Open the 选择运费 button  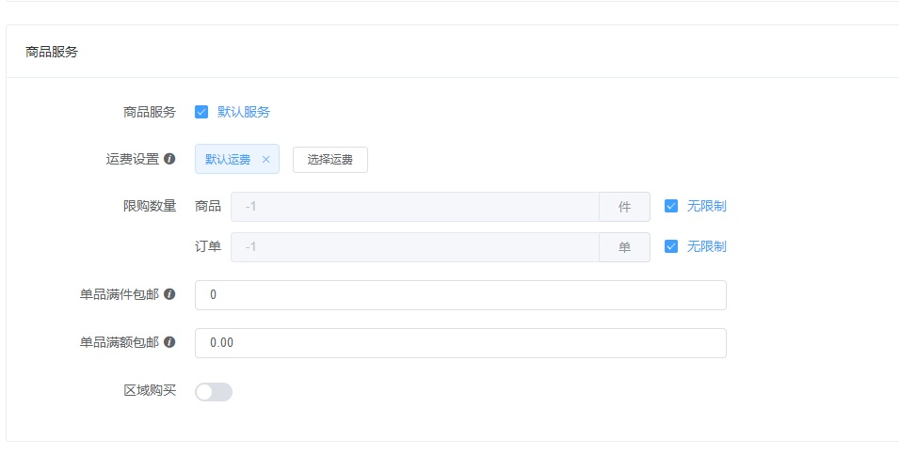click(330, 159)
